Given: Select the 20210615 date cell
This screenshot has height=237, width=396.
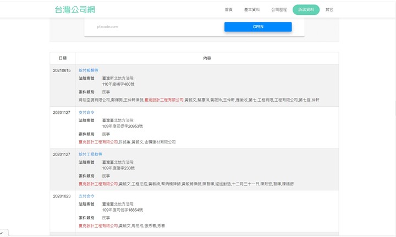Looking at the screenshot, I should pyautogui.click(x=62, y=70).
